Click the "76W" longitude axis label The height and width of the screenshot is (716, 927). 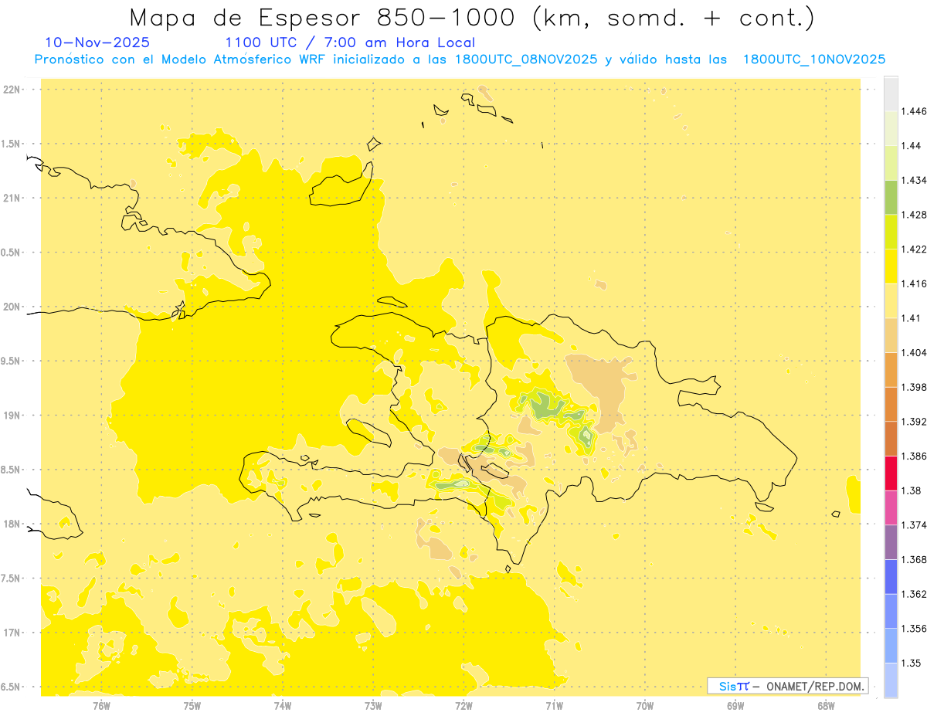tap(101, 706)
